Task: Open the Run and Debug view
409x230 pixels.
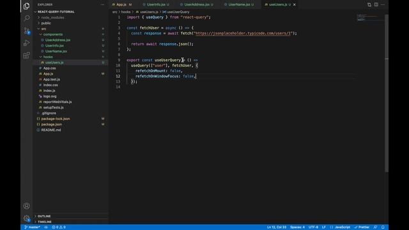Action: click(x=26, y=43)
